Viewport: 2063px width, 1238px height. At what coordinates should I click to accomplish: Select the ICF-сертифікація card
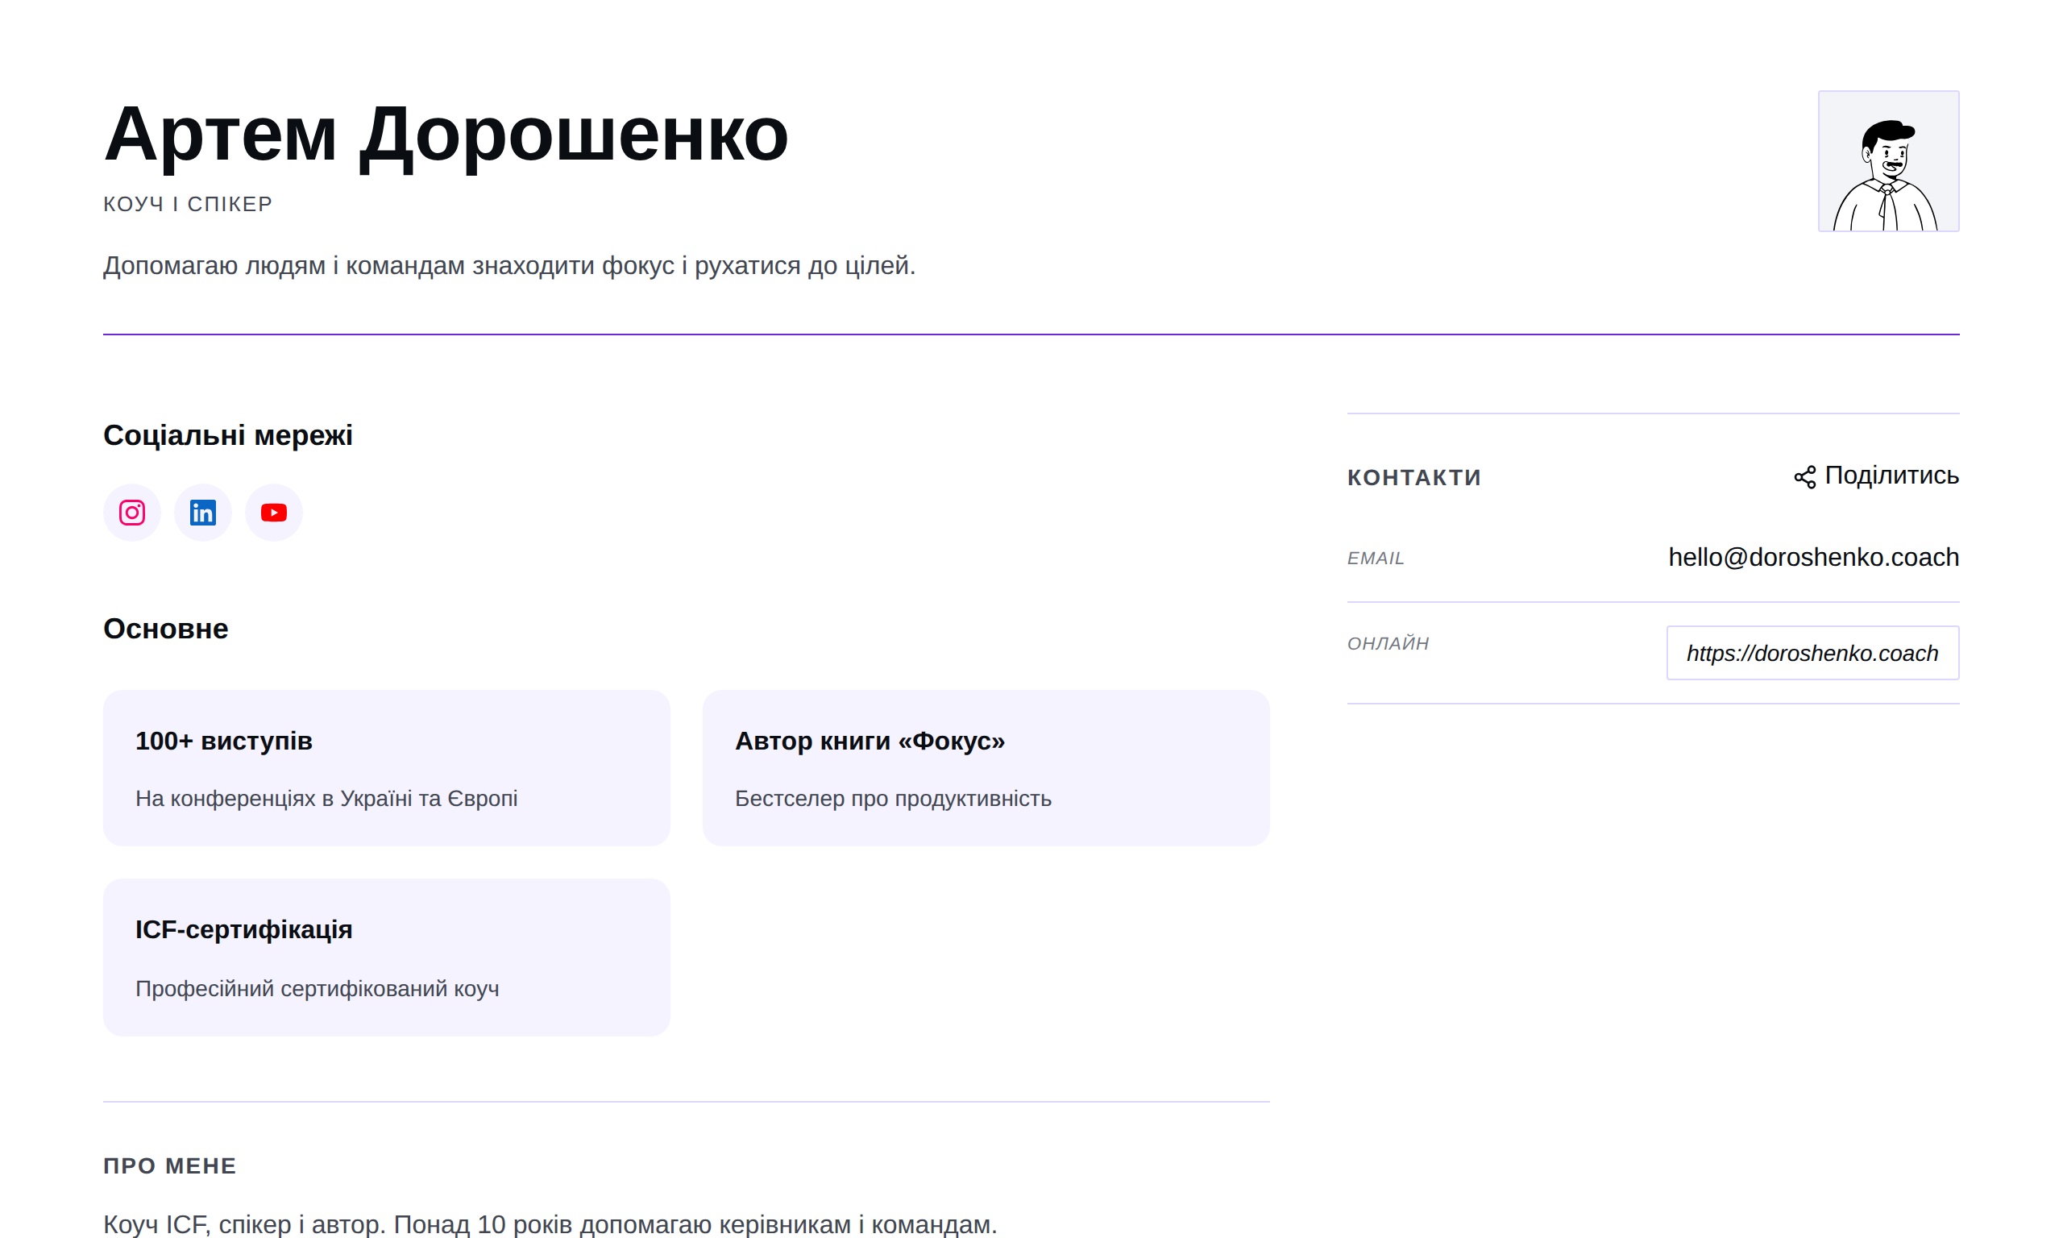[x=387, y=958]
